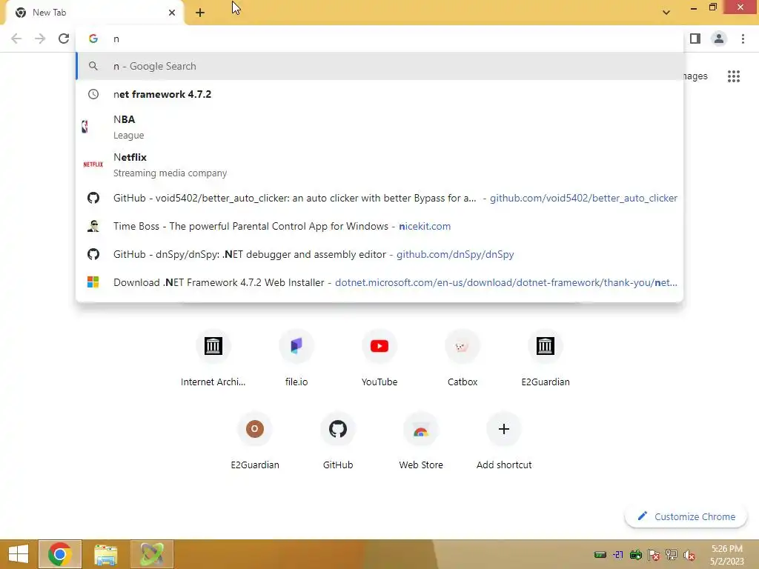Click the forward navigation arrow

[x=40, y=39]
